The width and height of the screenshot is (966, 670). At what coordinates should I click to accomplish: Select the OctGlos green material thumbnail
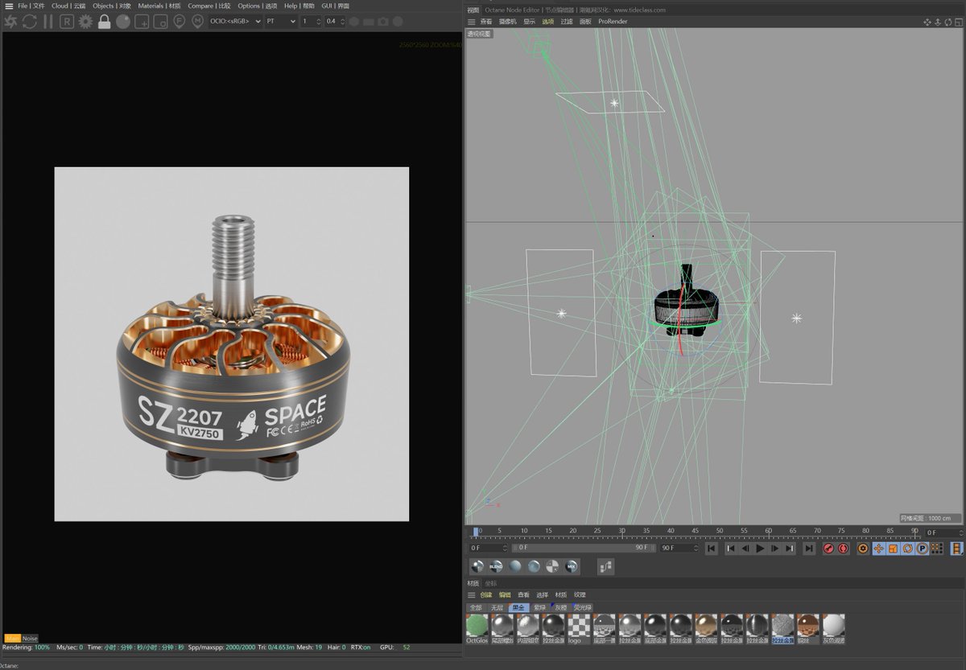477,627
